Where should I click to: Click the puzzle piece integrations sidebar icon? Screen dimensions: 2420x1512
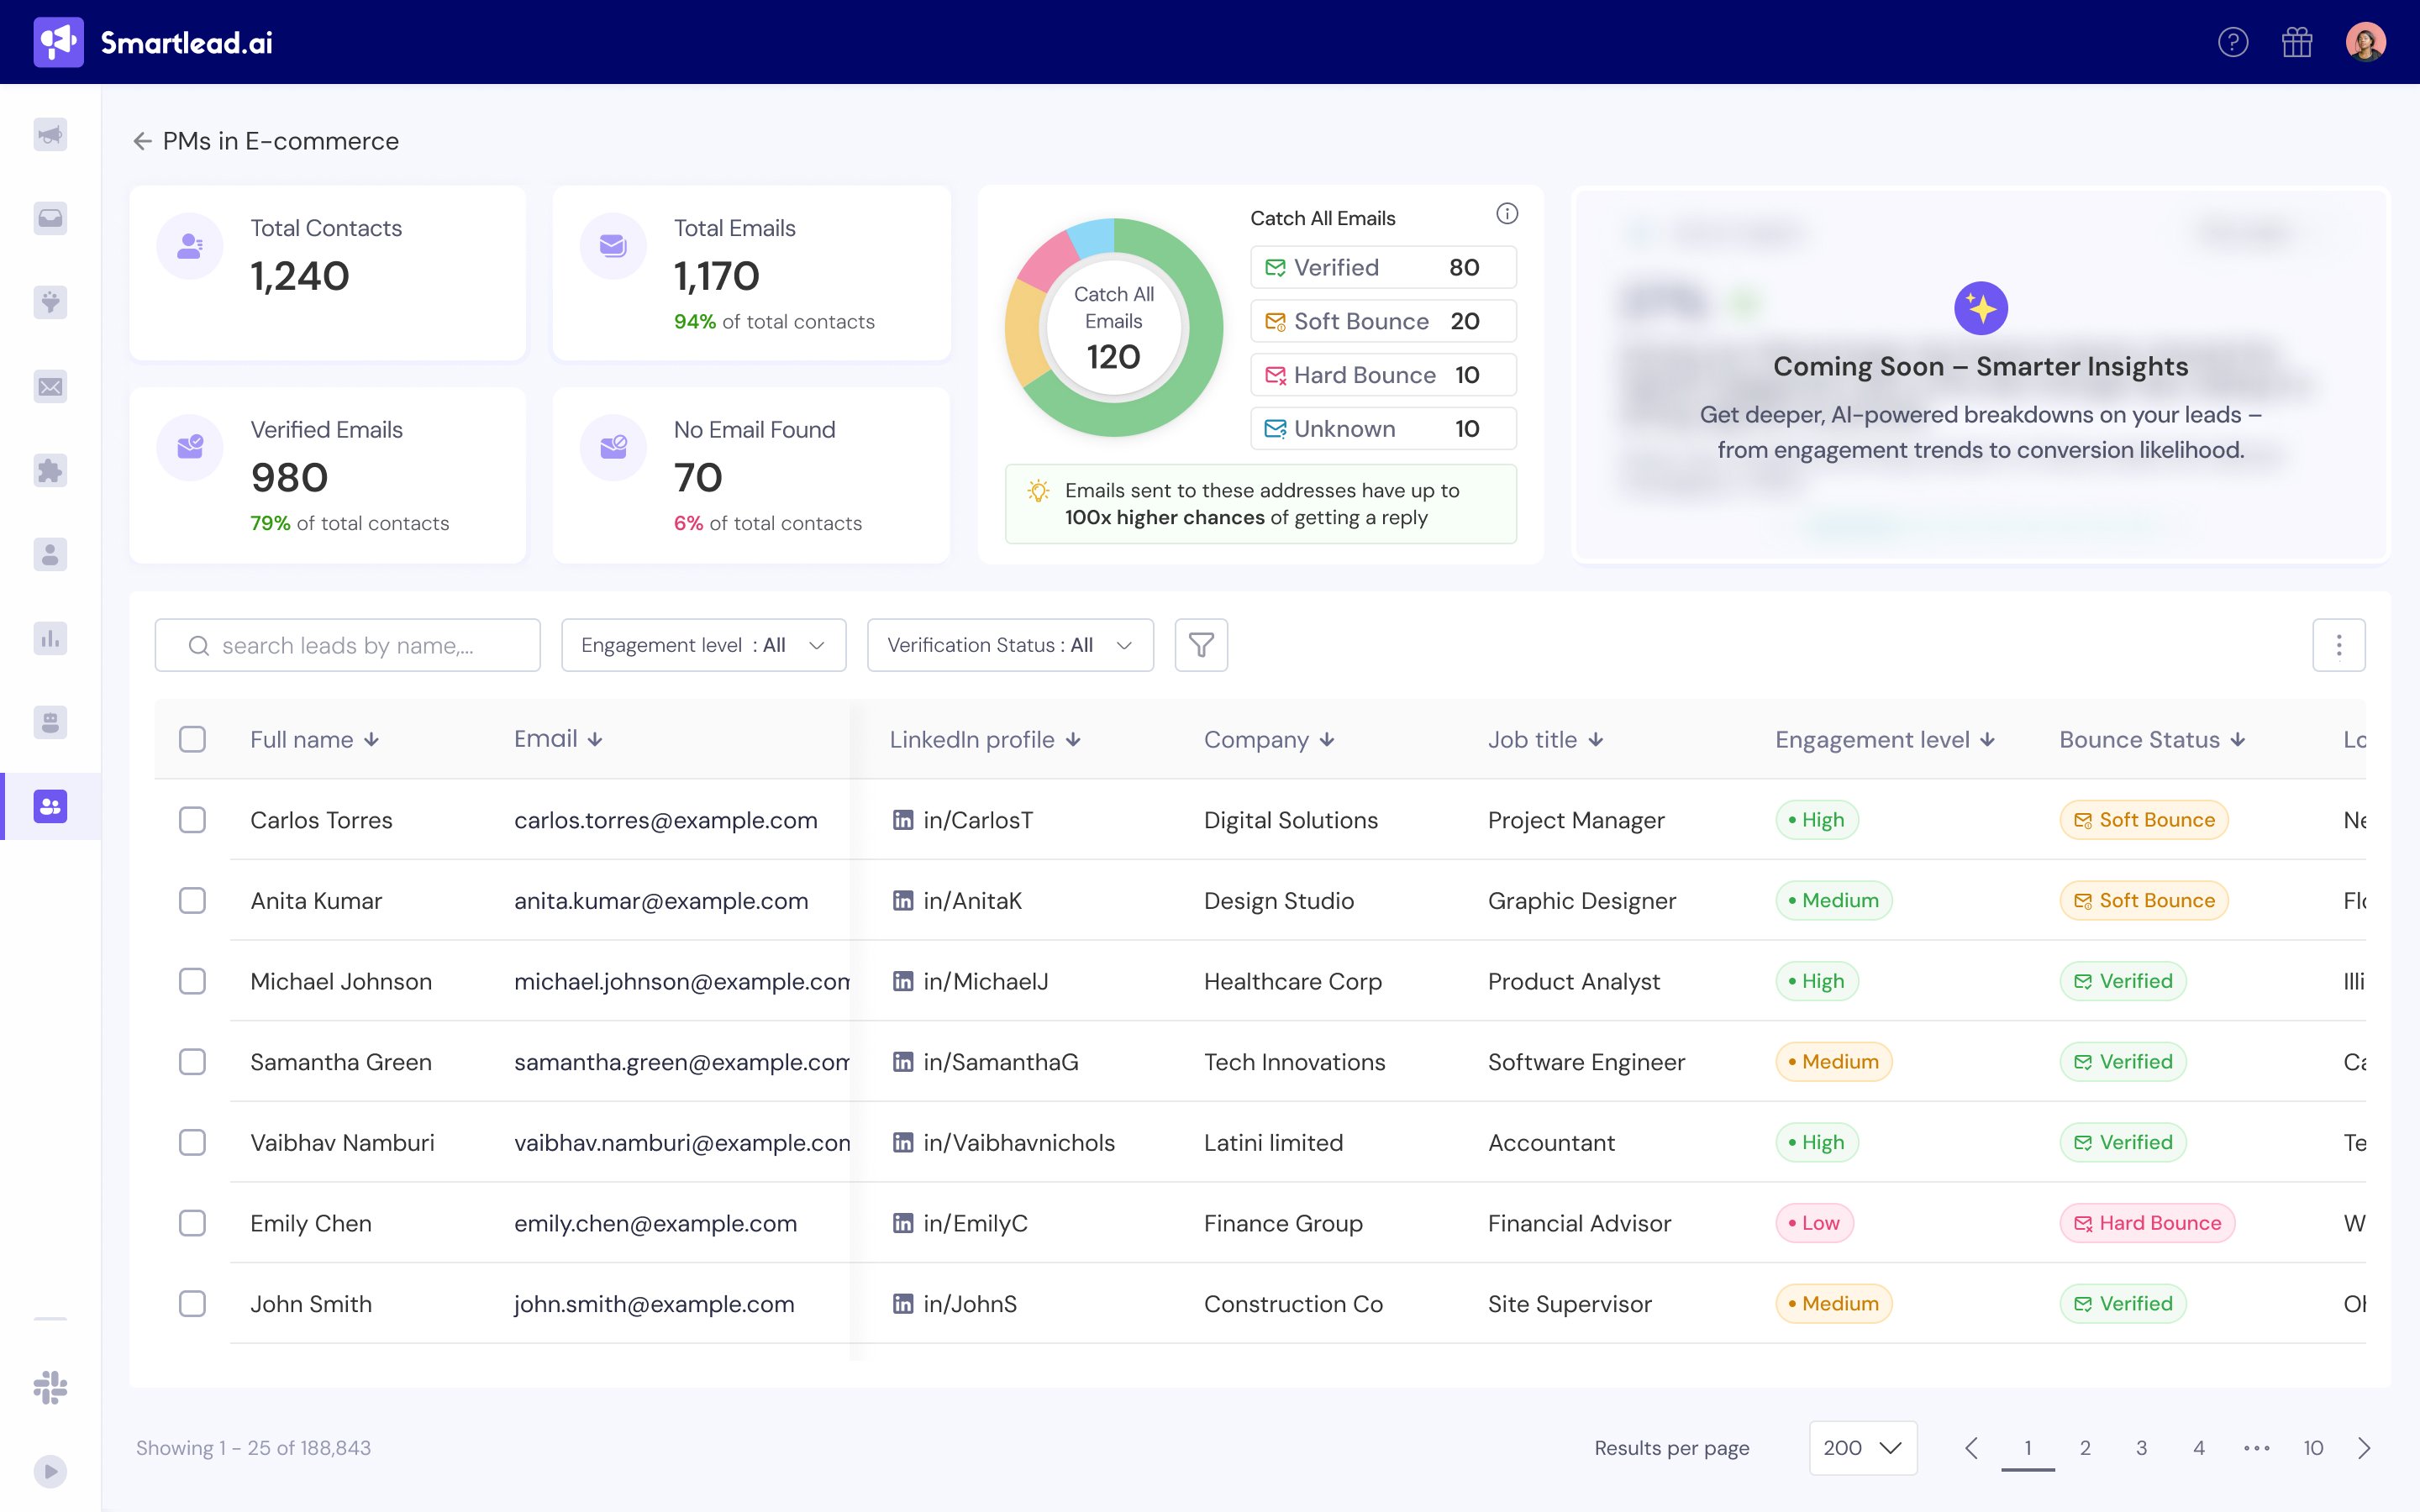(50, 470)
